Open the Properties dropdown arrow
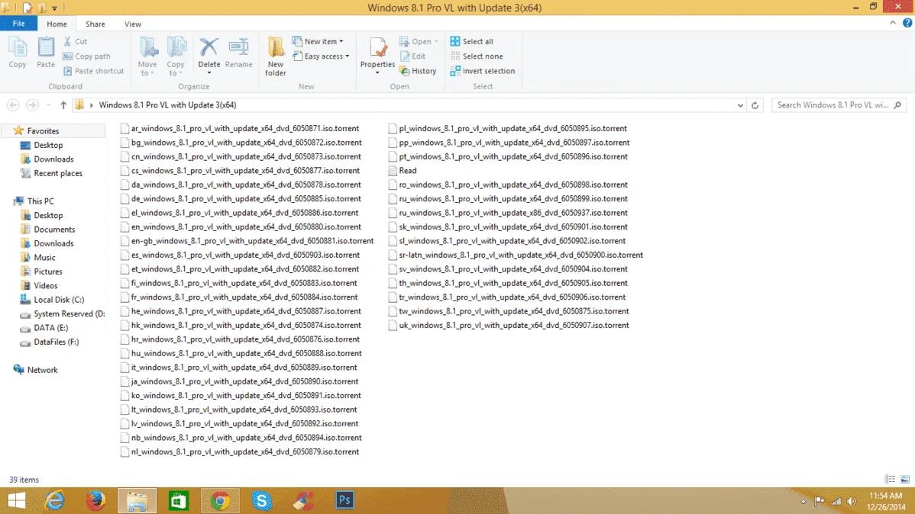 (x=377, y=73)
